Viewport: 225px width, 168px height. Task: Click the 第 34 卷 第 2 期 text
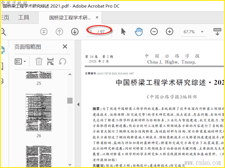point(99,57)
